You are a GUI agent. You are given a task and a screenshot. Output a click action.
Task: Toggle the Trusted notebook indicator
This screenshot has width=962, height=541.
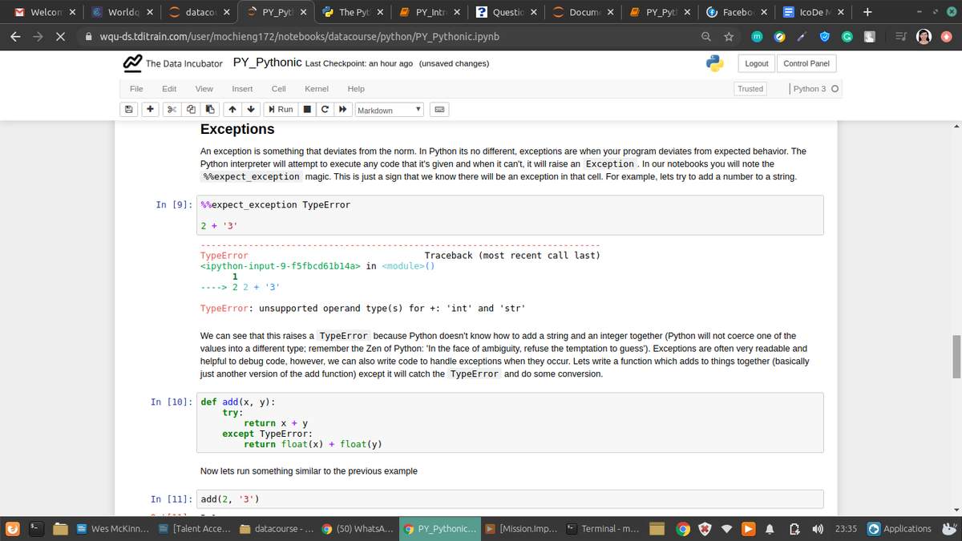pos(750,89)
